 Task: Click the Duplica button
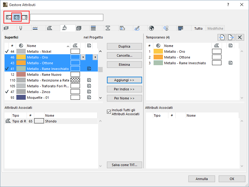click(x=124, y=46)
